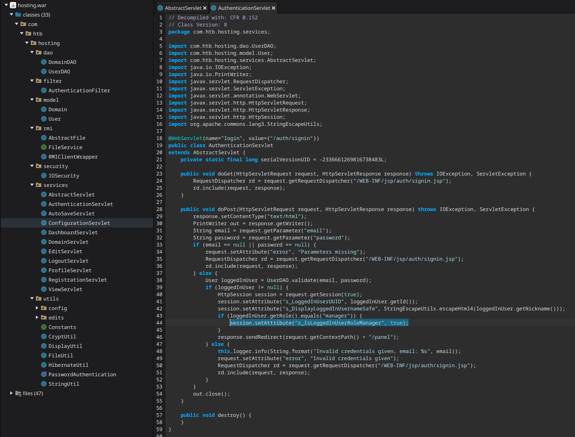
Task: Open DomainServlet in the tree
Action: (x=68, y=242)
